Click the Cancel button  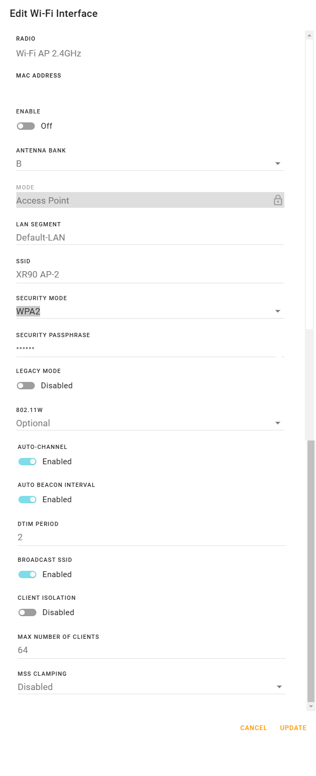pos(254,728)
